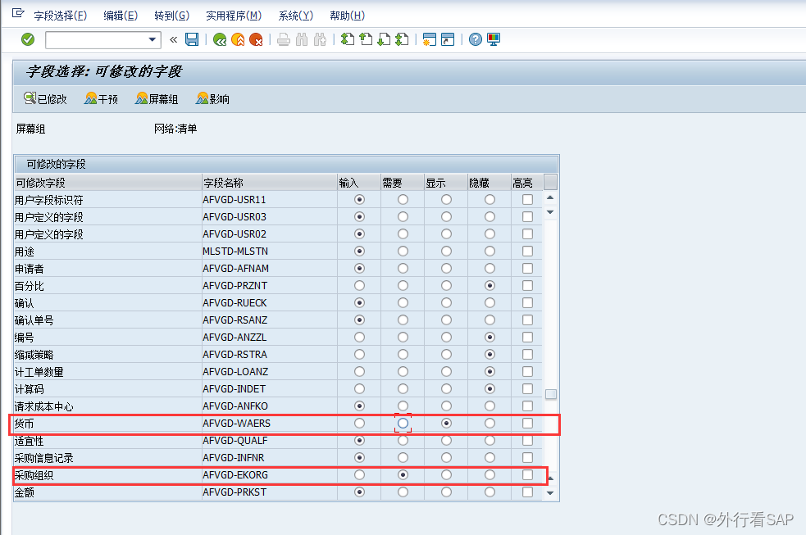Select 需要 radio for 货币 row
The height and width of the screenshot is (535, 806).
coord(403,423)
